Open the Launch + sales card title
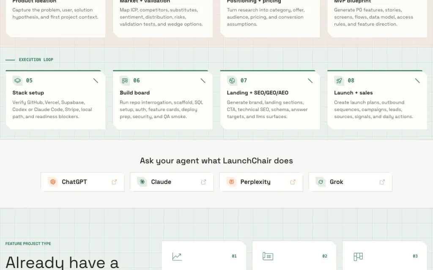Viewport: 433px width, 270px height. (353, 93)
